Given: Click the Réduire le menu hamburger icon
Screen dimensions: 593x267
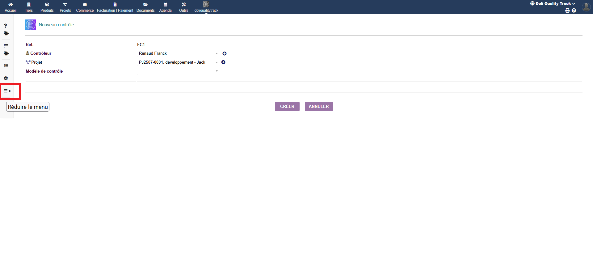Looking at the screenshot, I should coord(7,91).
